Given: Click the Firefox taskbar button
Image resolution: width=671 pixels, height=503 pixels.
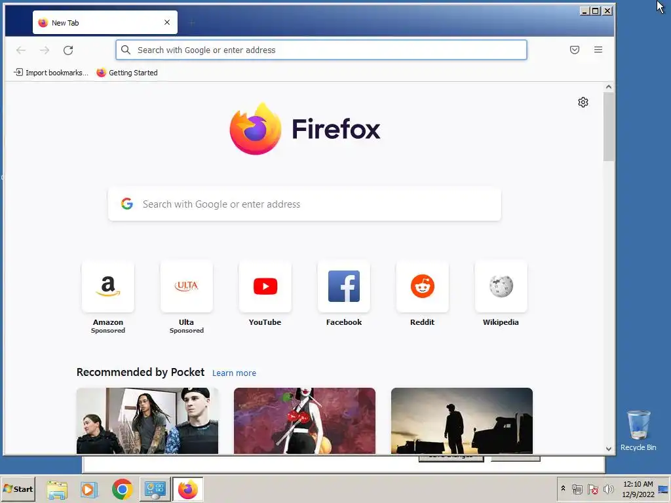Looking at the screenshot, I should (x=188, y=489).
